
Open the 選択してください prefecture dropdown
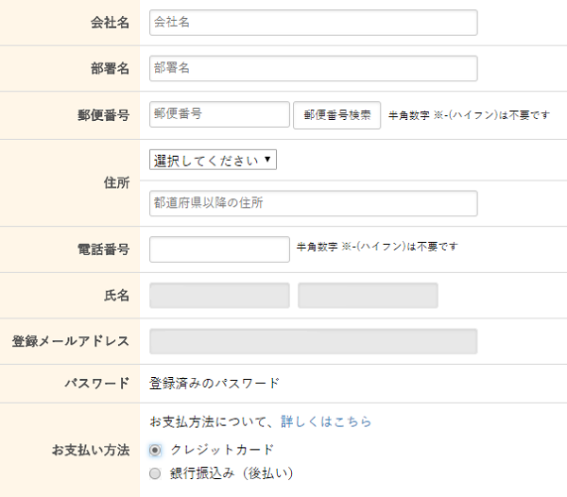point(213,160)
